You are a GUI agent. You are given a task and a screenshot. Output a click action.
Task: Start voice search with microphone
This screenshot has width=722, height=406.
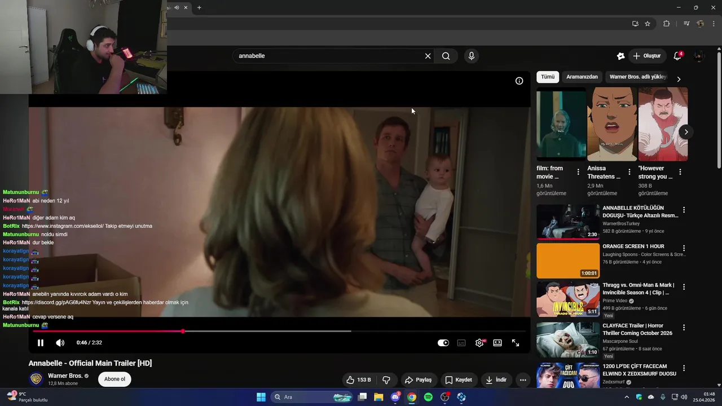[x=472, y=56]
